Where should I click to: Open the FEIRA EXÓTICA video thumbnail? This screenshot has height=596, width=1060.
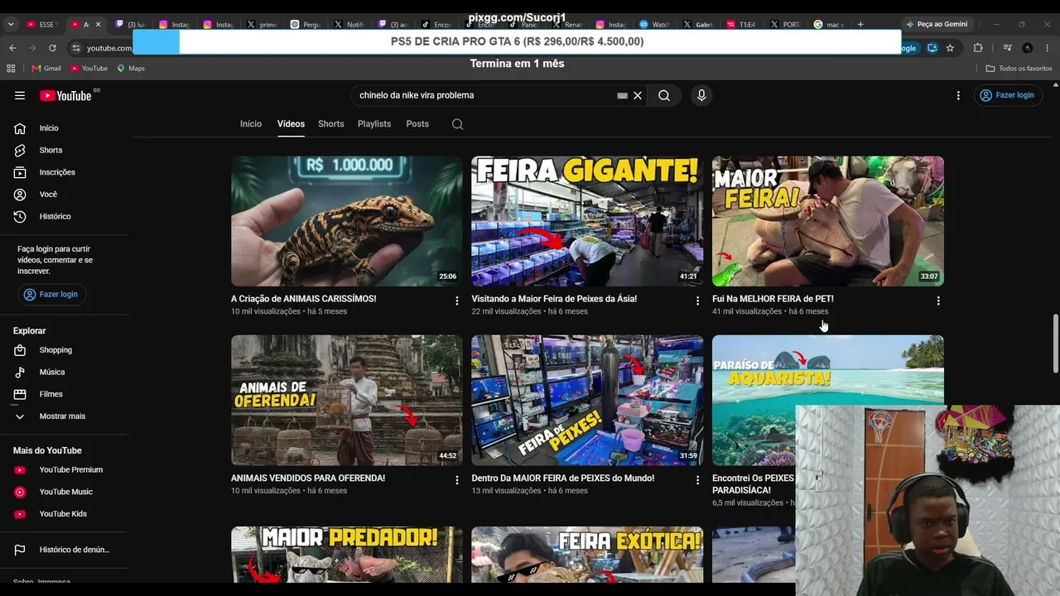pos(587,555)
